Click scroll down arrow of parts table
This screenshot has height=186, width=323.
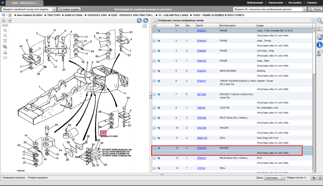pyautogui.click(x=314, y=171)
